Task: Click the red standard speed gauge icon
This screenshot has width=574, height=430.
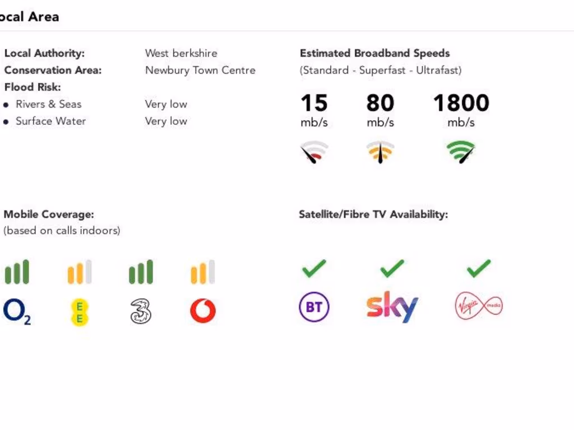Action: pos(314,152)
